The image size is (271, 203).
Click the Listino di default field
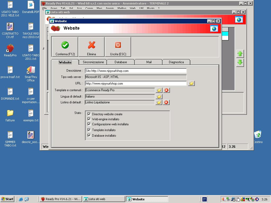(x=120, y=102)
